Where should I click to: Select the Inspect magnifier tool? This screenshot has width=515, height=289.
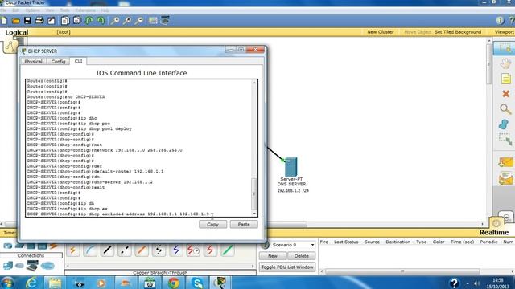click(x=505, y=109)
